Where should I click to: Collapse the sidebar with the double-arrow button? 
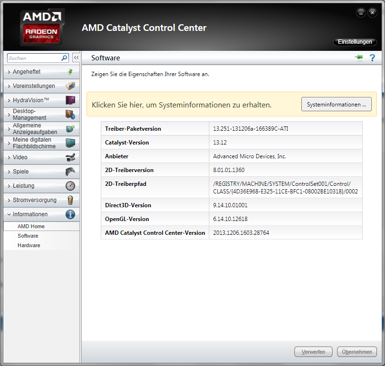click(76, 58)
